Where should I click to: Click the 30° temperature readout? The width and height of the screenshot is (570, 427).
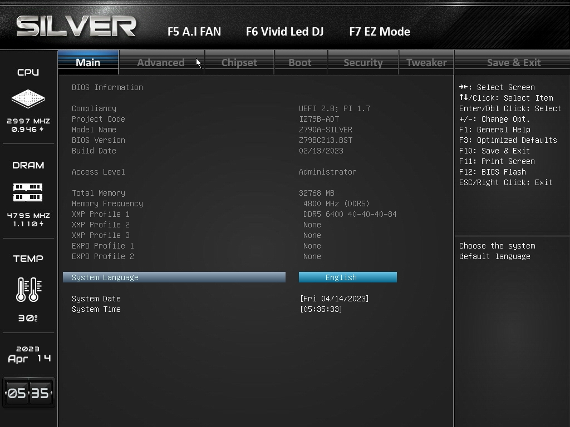click(x=28, y=318)
